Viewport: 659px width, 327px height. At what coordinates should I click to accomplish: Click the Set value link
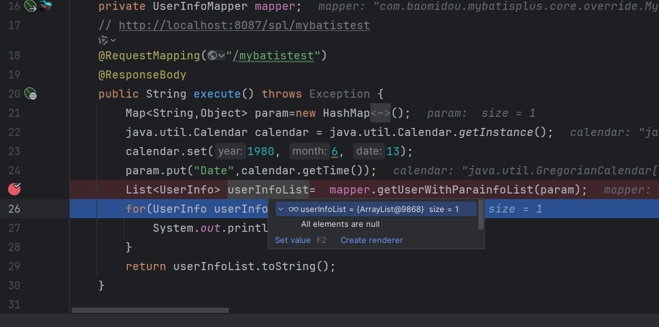click(x=292, y=240)
